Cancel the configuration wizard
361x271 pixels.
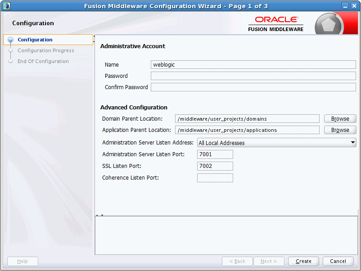338,262
